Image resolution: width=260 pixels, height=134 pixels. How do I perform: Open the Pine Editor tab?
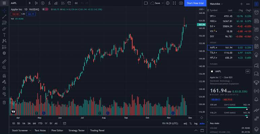(x=57, y=131)
